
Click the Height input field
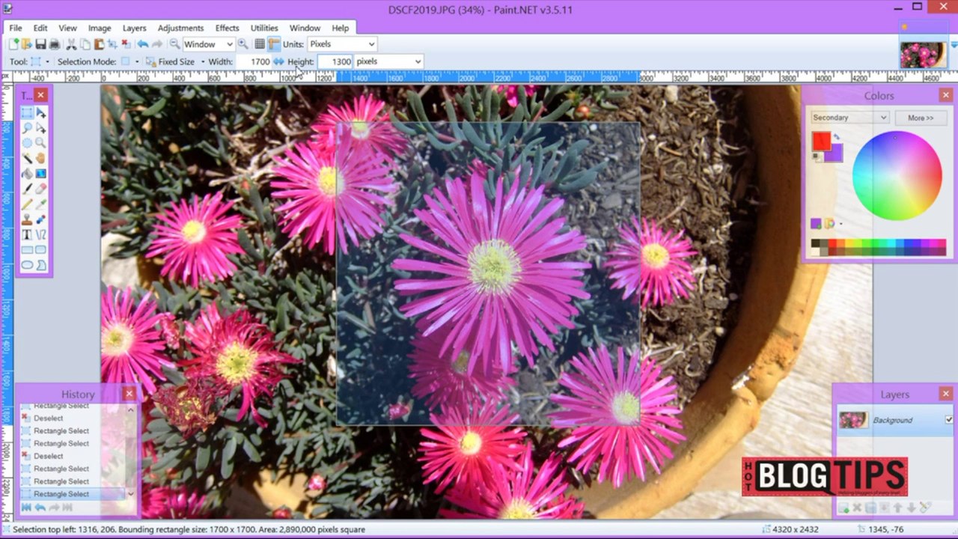335,61
